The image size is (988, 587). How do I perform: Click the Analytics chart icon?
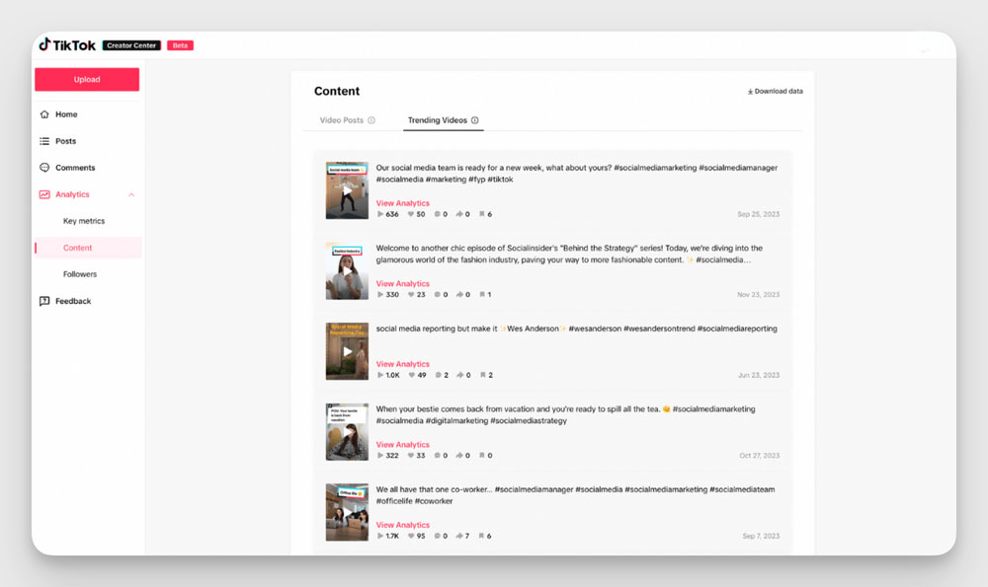click(x=44, y=194)
